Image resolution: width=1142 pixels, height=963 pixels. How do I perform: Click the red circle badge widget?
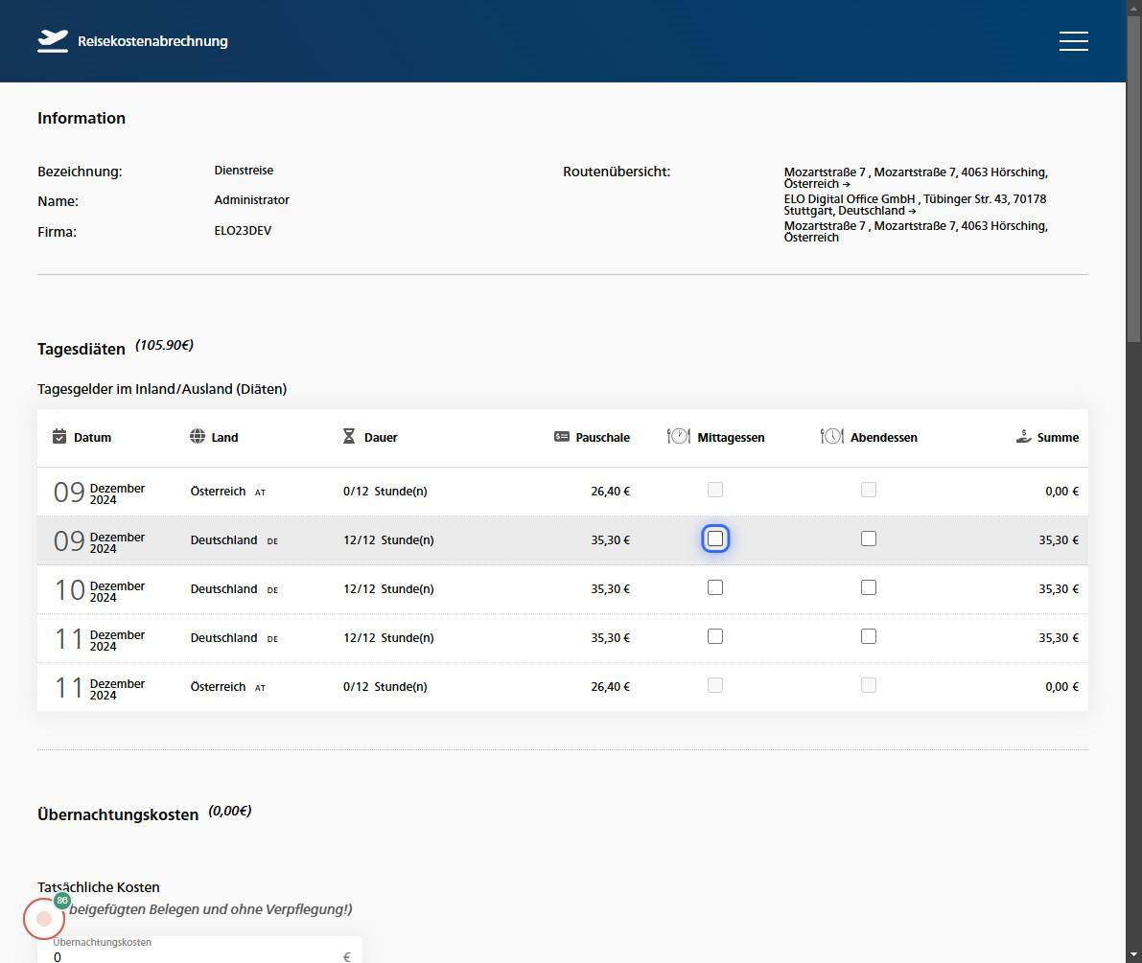coord(44,919)
